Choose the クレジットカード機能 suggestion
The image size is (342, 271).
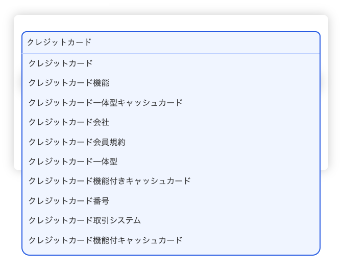(69, 83)
